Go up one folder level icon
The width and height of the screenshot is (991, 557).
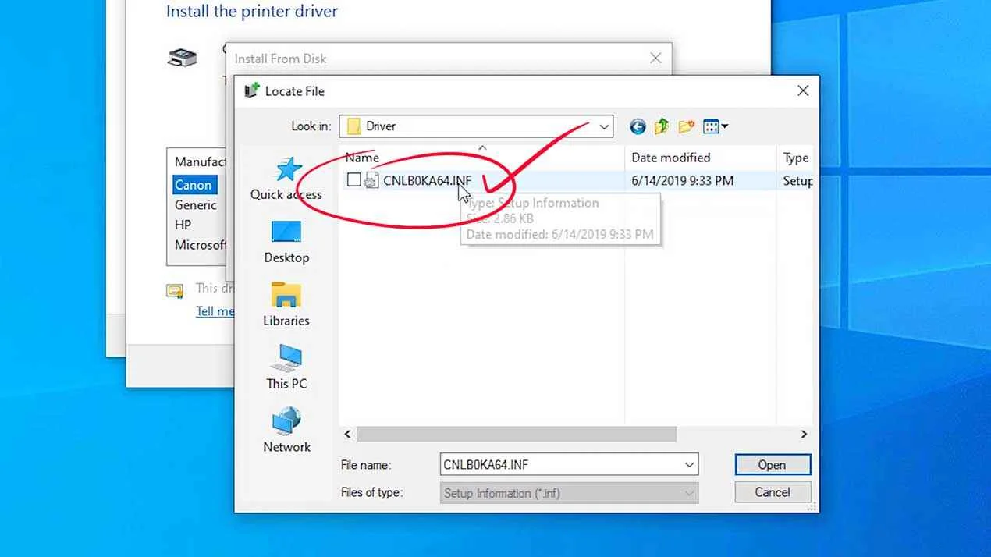coord(662,126)
